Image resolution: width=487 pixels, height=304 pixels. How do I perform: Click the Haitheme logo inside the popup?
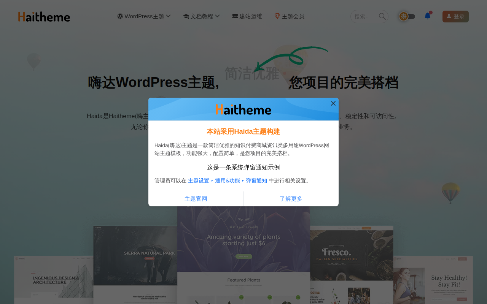243,109
